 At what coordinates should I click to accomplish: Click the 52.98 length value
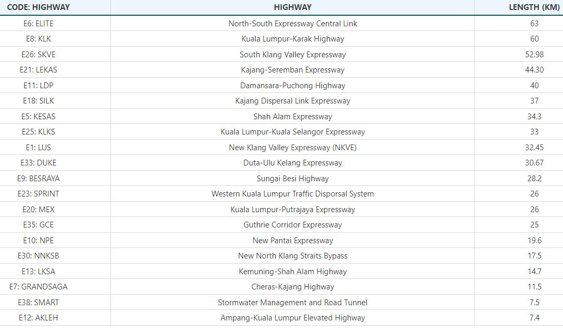pyautogui.click(x=534, y=55)
